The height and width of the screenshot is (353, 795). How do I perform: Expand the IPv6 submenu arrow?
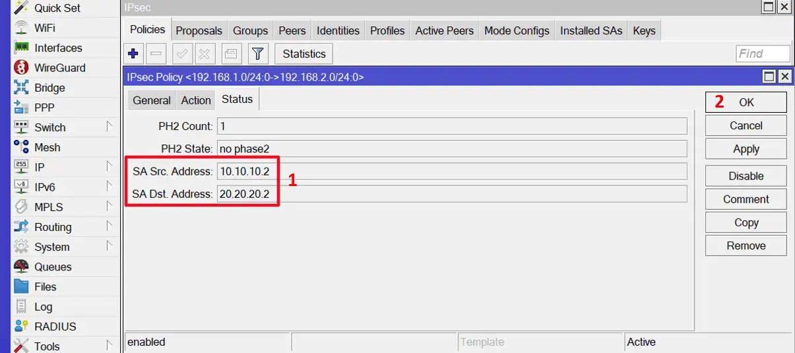click(110, 186)
